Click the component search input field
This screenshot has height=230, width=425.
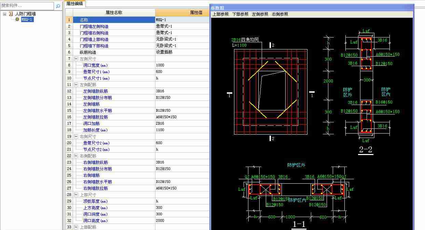tap(27, 6)
